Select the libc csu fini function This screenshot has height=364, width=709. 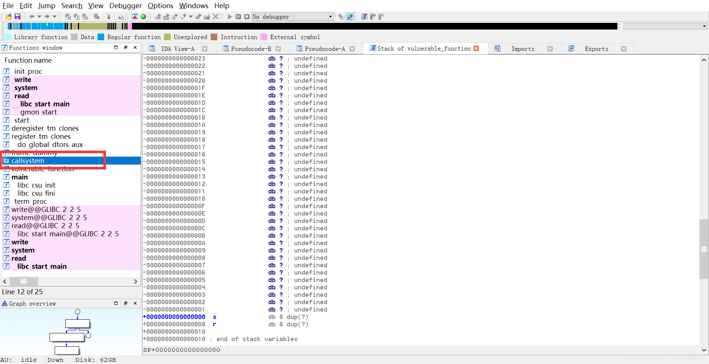click(x=71, y=193)
